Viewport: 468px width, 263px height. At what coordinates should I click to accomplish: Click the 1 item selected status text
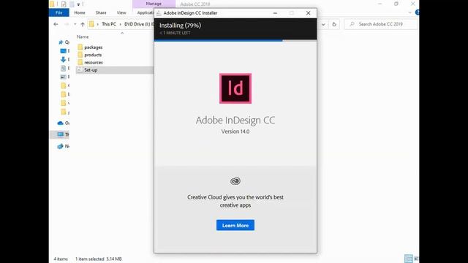point(89,259)
